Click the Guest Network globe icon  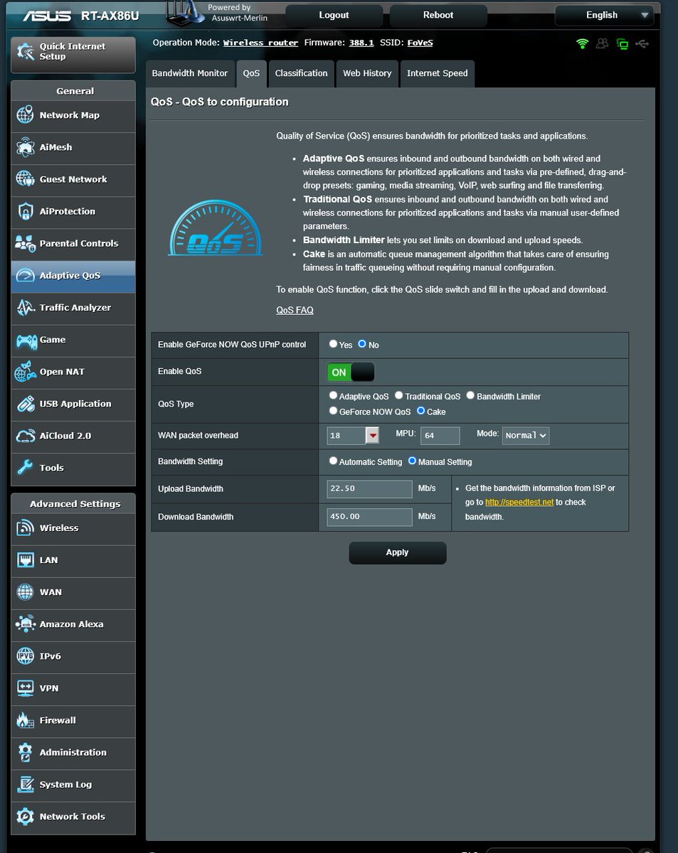[25, 179]
